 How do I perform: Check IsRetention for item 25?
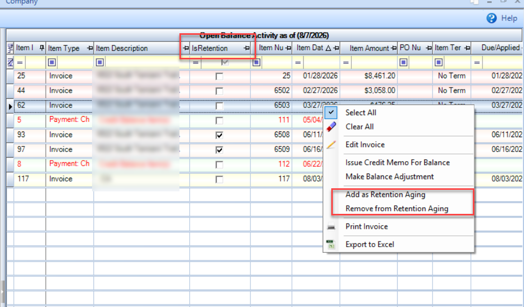[219, 77]
